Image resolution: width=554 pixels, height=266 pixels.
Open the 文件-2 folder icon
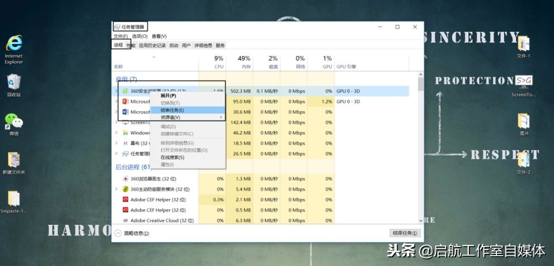(x=524, y=163)
